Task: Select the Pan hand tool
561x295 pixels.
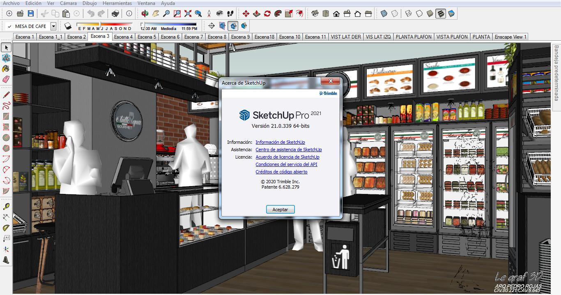Action: click(x=156, y=14)
